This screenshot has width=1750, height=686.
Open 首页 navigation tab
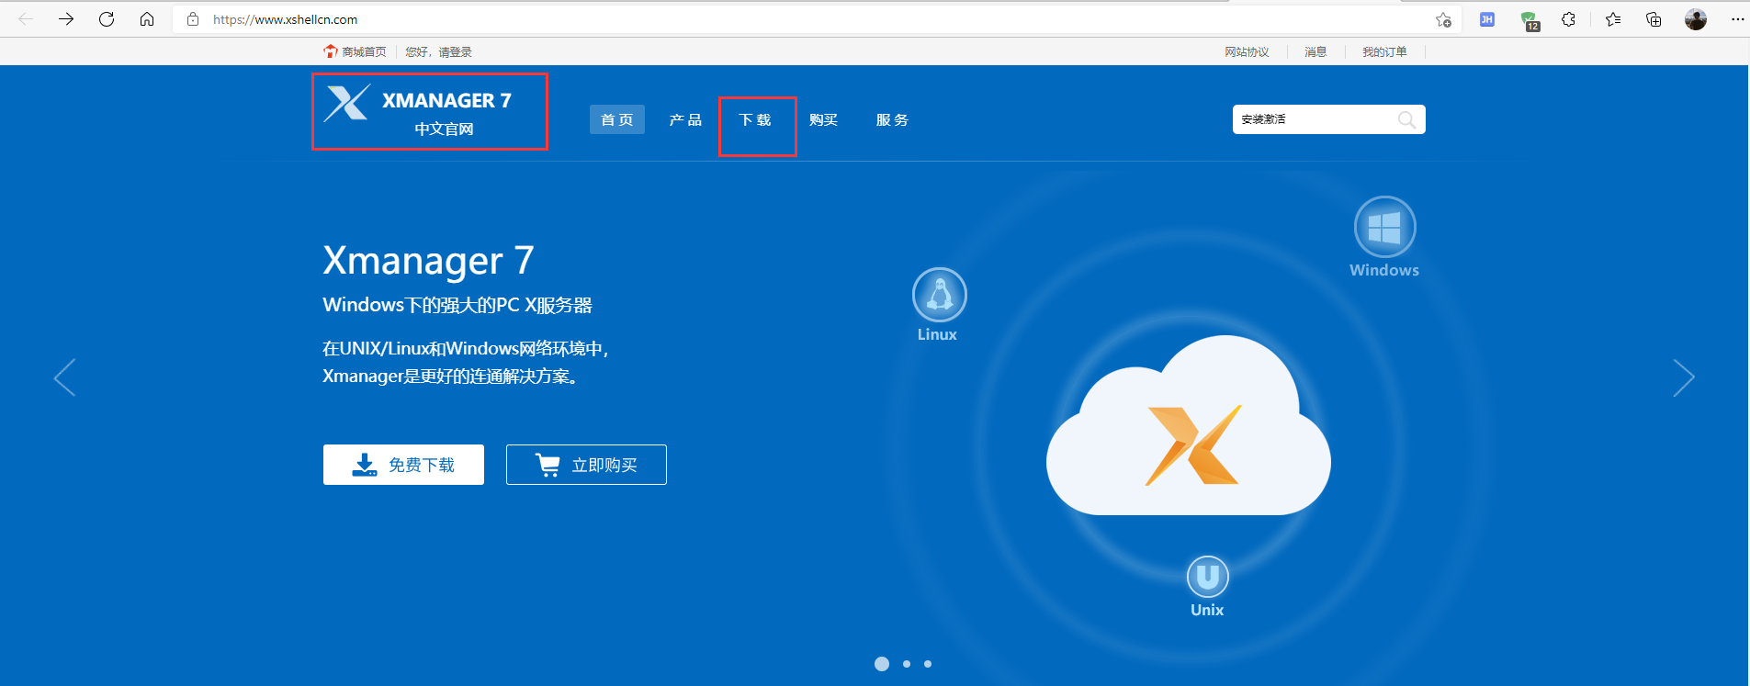click(617, 119)
